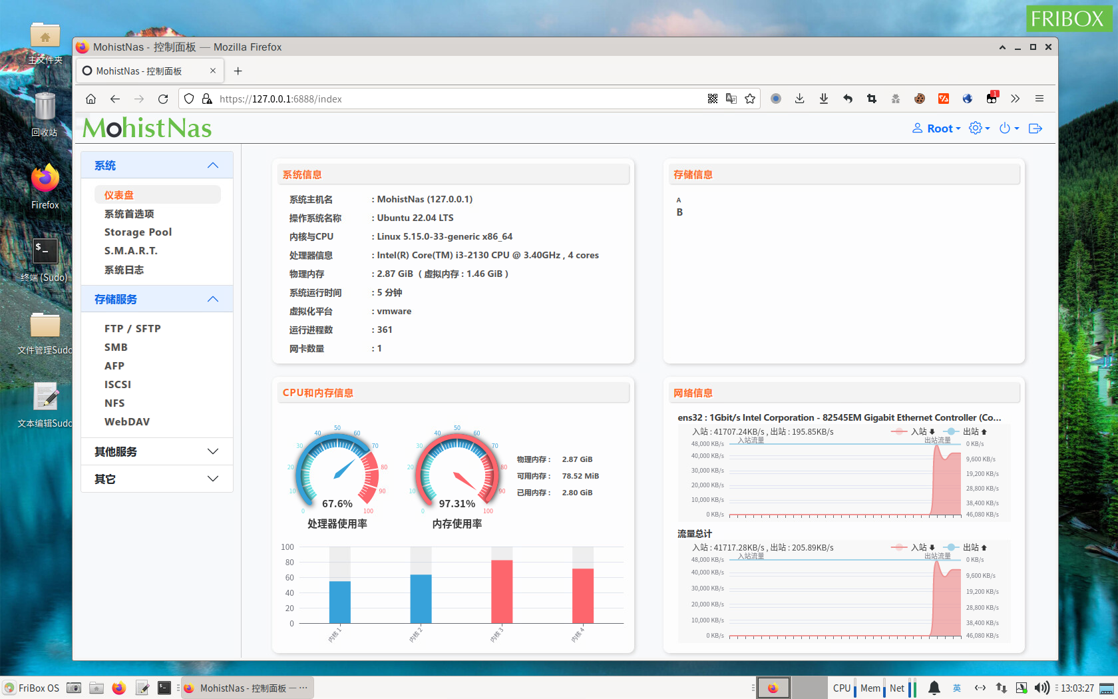Image resolution: width=1118 pixels, height=699 pixels.
Task: Toggle 出站 legend in 流量总计 chart
Action: tap(965, 547)
